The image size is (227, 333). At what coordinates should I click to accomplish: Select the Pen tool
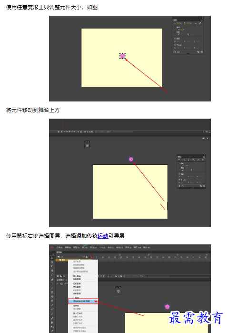(52, 279)
